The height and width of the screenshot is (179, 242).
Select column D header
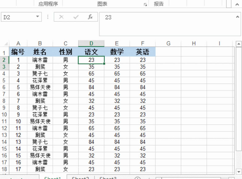tap(91, 44)
